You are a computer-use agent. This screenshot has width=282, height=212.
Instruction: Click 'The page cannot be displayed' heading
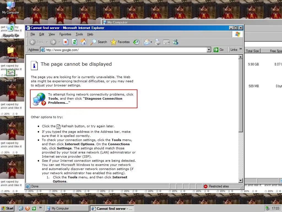pyautogui.click(x=76, y=64)
